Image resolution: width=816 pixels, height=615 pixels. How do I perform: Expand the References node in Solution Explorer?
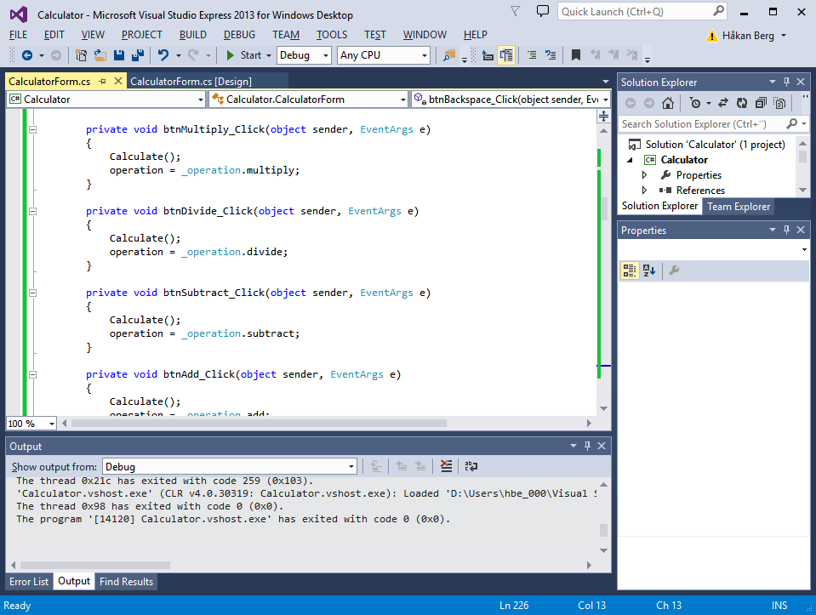point(644,190)
